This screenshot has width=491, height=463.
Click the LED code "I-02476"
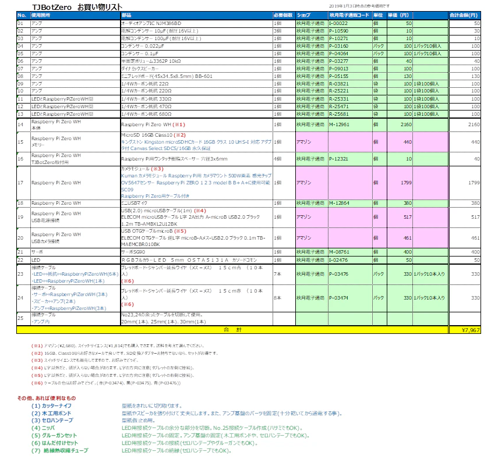[338, 260]
